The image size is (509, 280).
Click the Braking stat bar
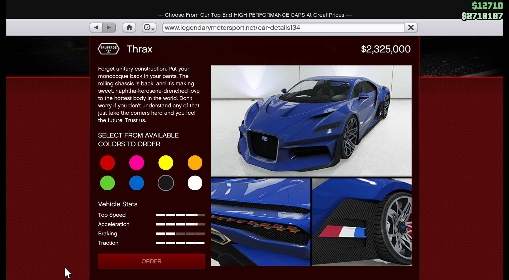pos(180,233)
